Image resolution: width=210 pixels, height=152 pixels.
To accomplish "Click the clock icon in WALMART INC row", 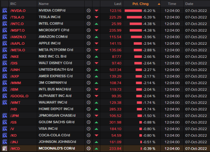I will 88,103.
